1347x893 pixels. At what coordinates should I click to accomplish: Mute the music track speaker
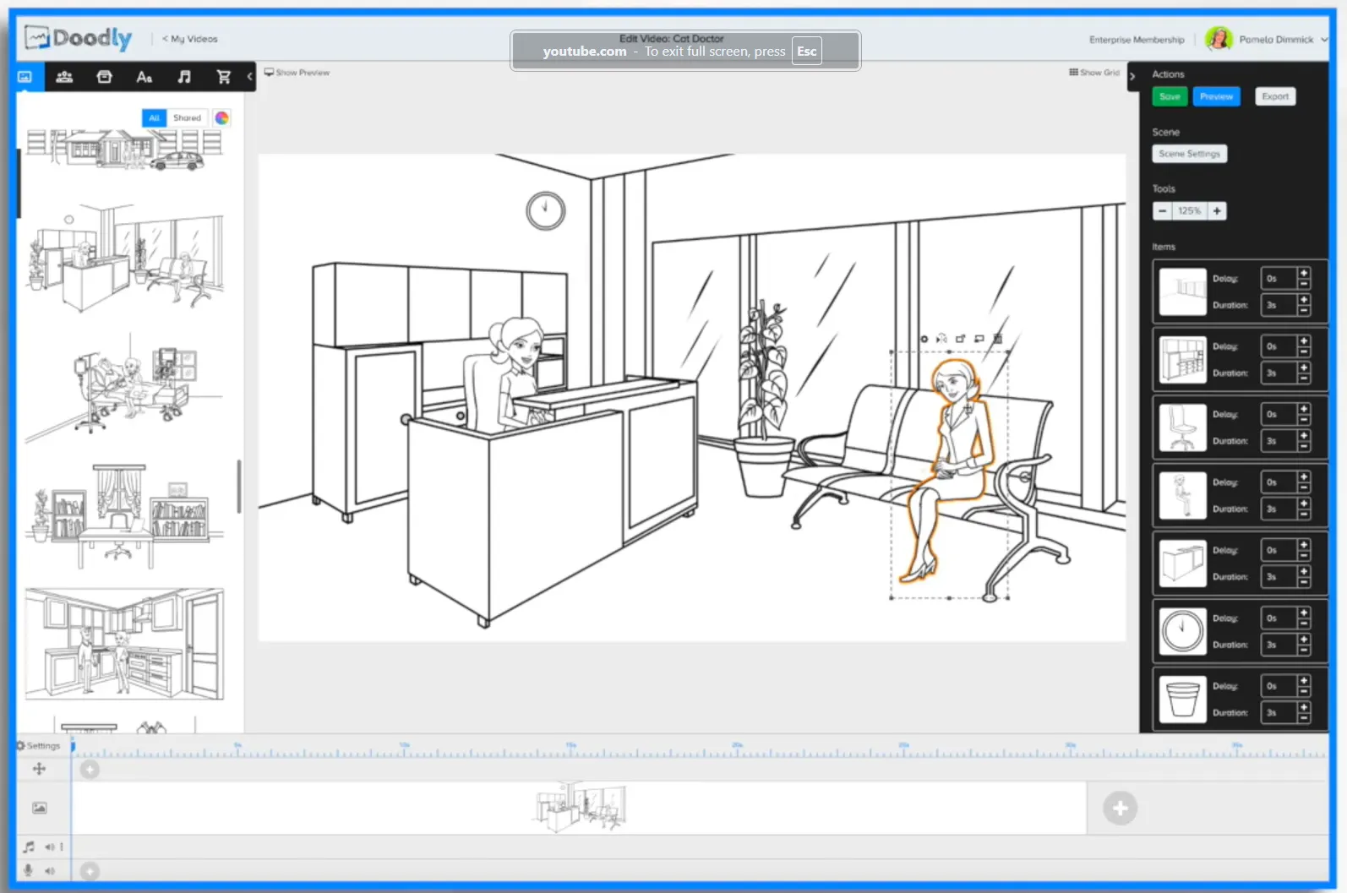pyautogui.click(x=50, y=847)
